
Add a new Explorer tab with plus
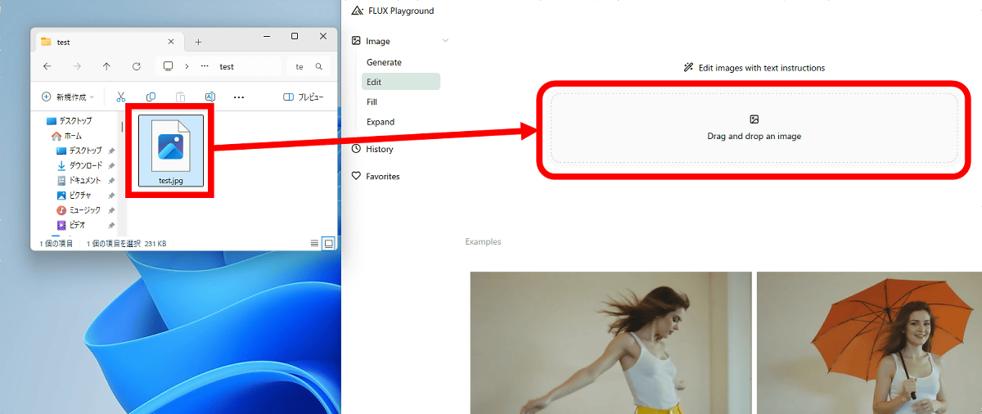[x=198, y=42]
